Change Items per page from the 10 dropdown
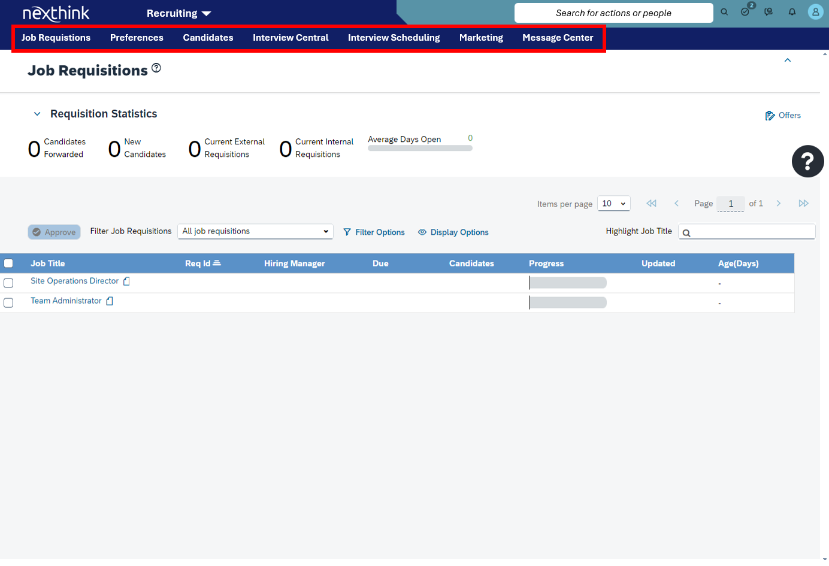The image size is (829, 566). tap(613, 203)
